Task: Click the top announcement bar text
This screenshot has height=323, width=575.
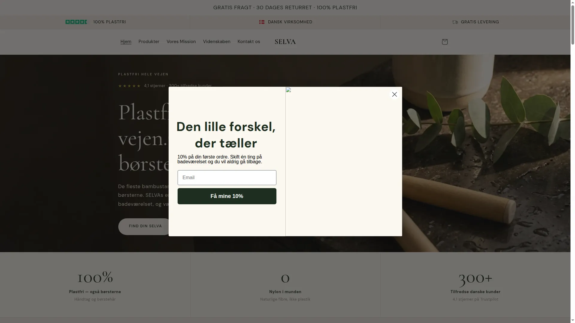Action: [285, 7]
